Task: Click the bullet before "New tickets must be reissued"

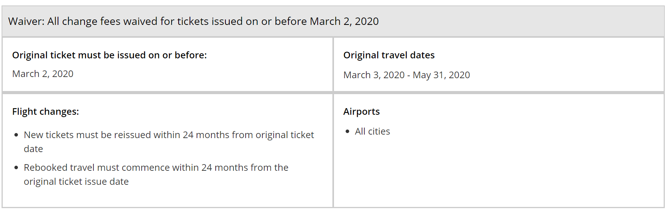Action: click(16, 135)
